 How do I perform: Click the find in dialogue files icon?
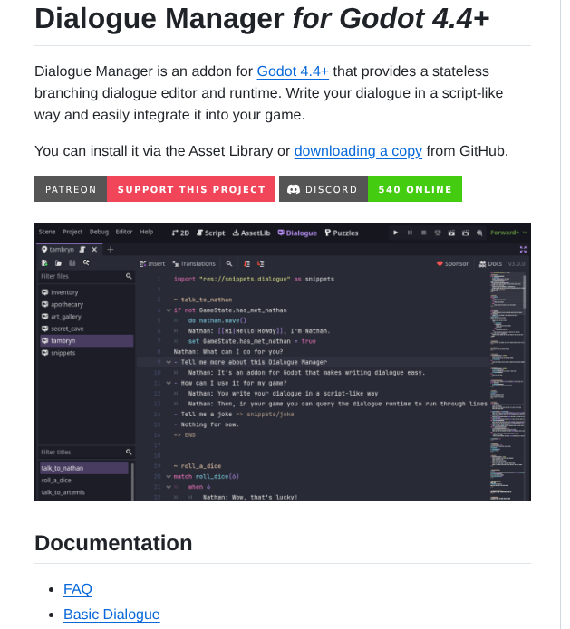86,262
